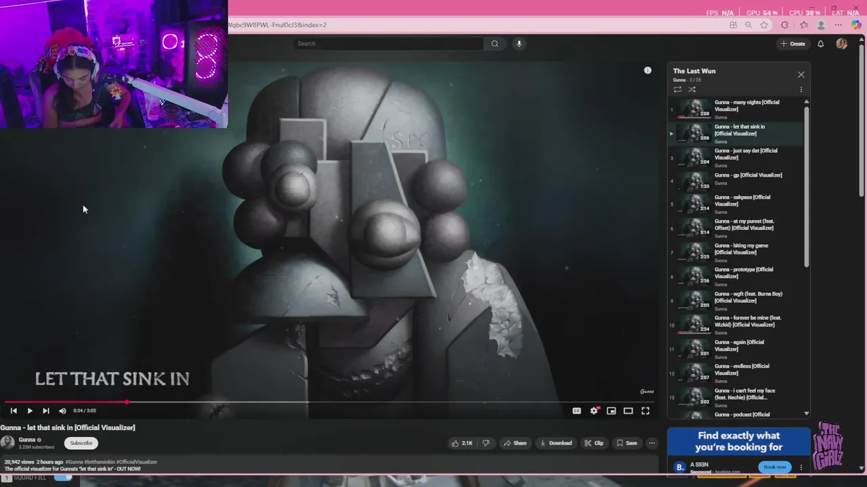The image size is (867, 487).
Task: Open the YouTube account avatar menu
Action: [x=841, y=43]
